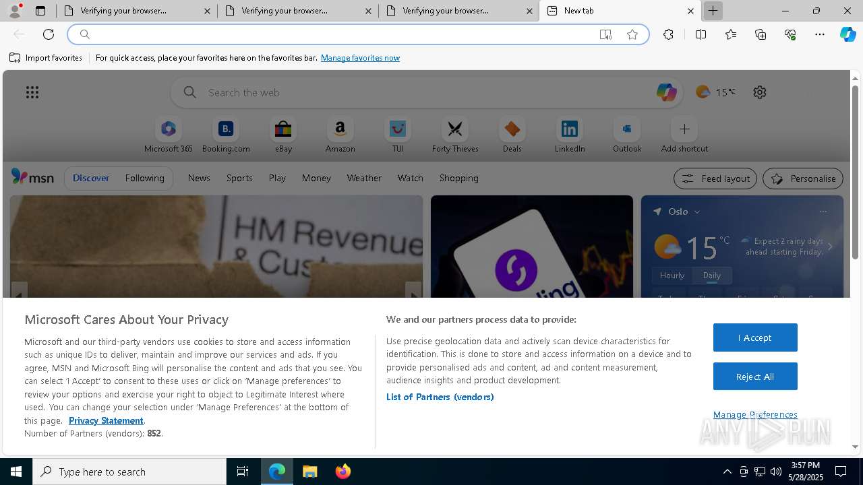Open Booking.com shortcut
The image size is (863, 485).
(226, 135)
